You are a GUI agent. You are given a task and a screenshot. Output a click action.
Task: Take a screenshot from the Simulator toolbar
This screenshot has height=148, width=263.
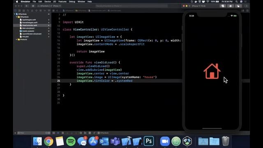point(223,6)
